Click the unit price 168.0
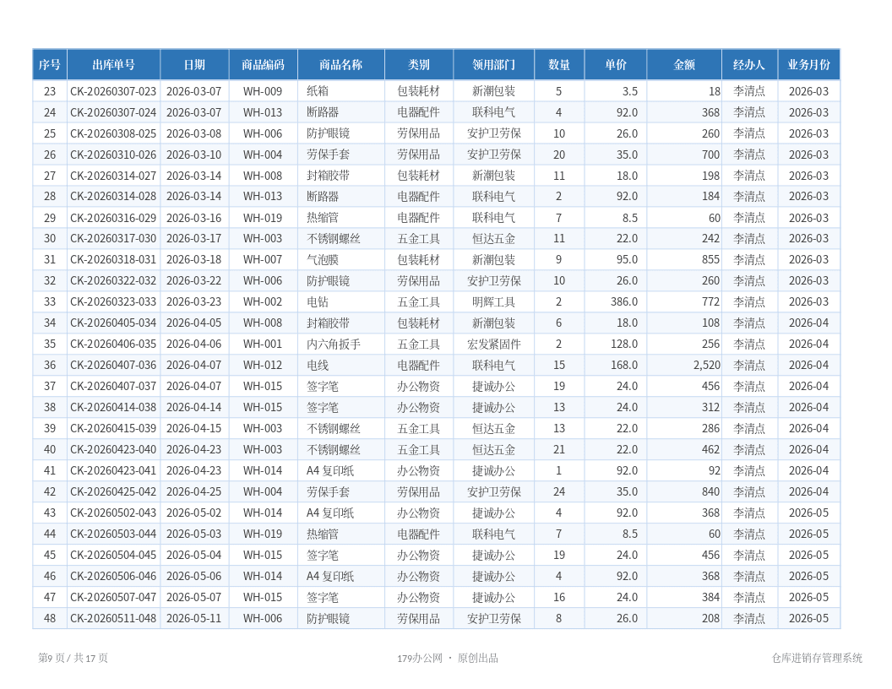This screenshot has height=689, width=892. [x=624, y=365]
